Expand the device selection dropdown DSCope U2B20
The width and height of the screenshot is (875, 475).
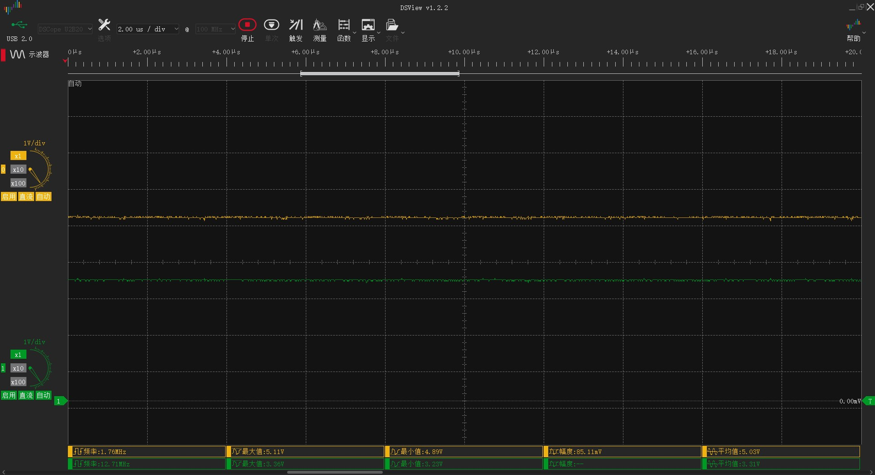65,29
